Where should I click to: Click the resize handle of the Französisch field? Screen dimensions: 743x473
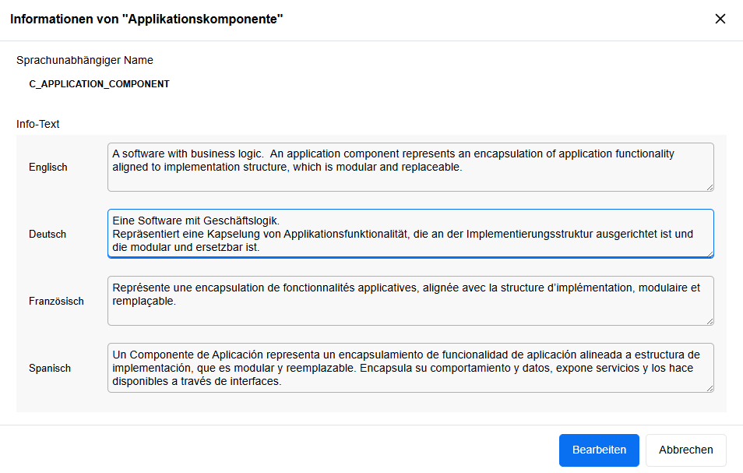[710, 321]
